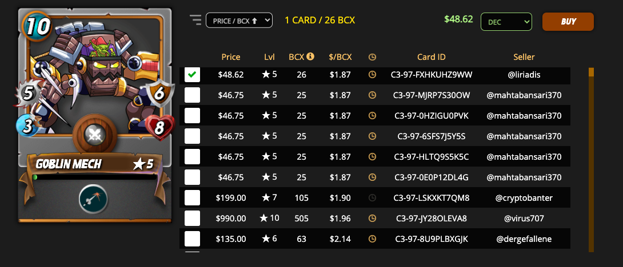
Task: Click the BUY button
Action: (568, 22)
